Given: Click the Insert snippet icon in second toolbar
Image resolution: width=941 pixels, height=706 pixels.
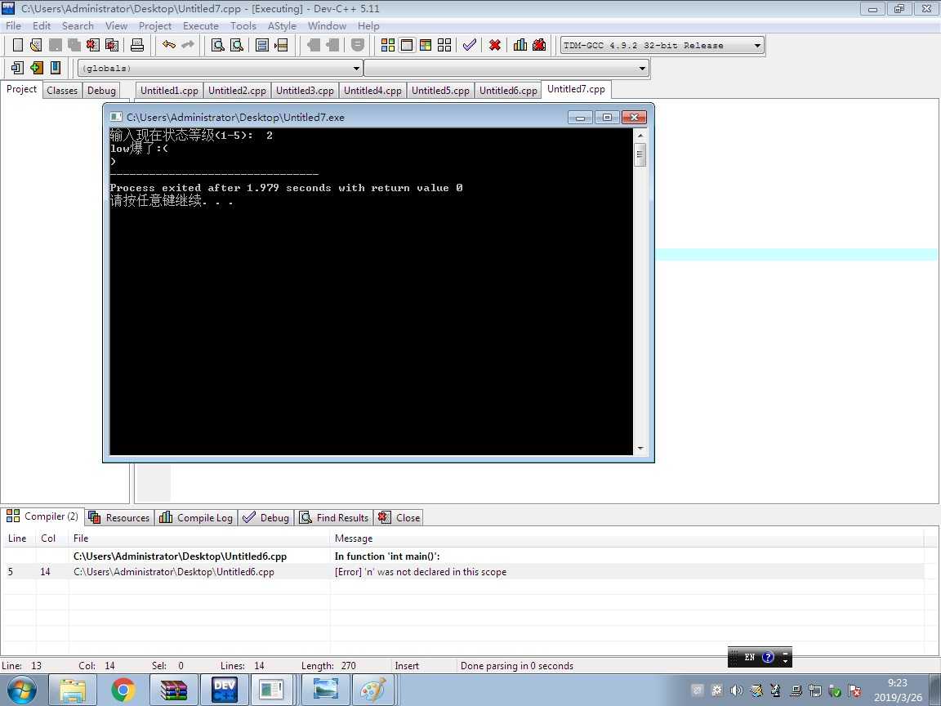Looking at the screenshot, I should [18, 68].
